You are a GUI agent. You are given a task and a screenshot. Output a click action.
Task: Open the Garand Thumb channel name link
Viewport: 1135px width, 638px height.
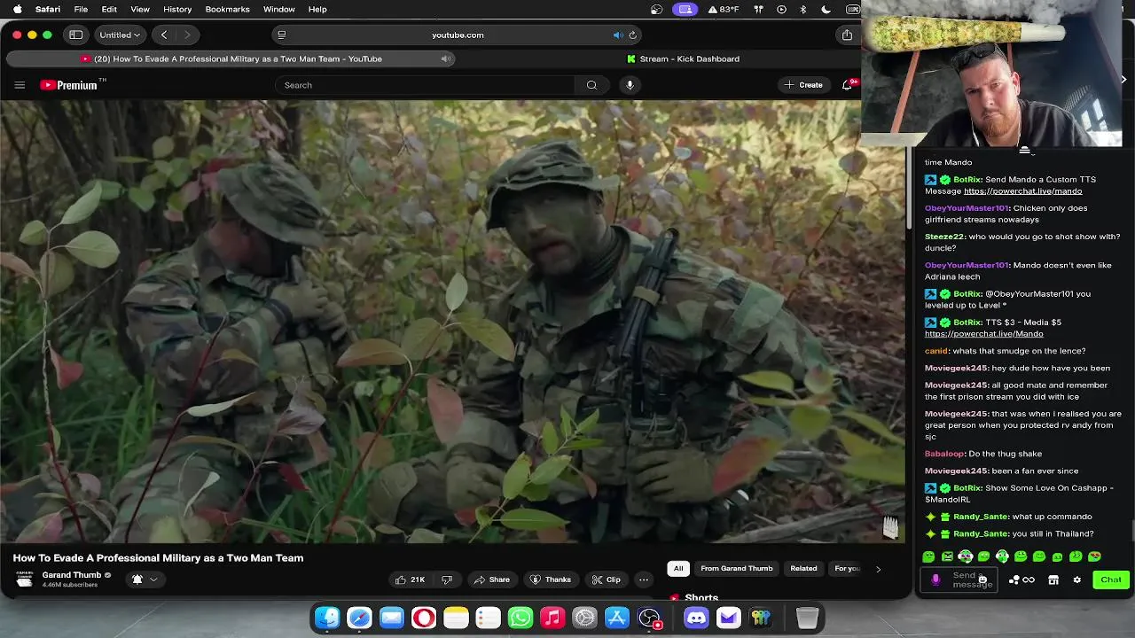point(72,575)
